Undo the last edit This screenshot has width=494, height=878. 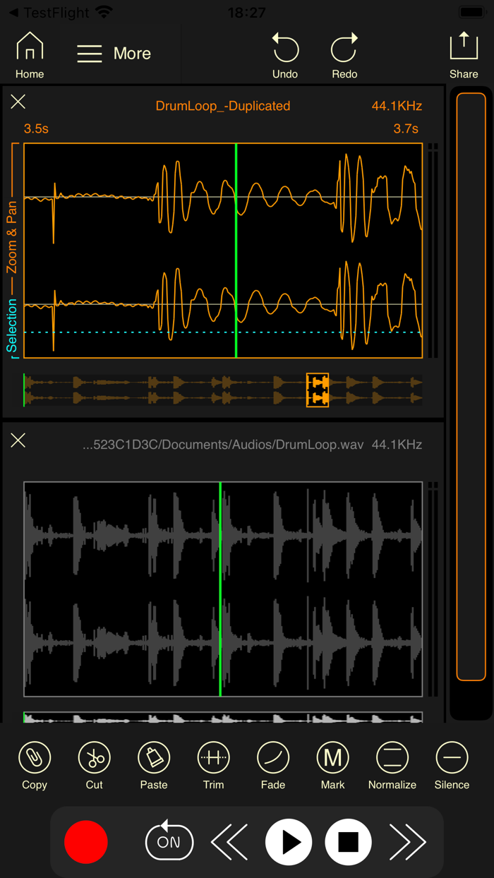coord(285,55)
